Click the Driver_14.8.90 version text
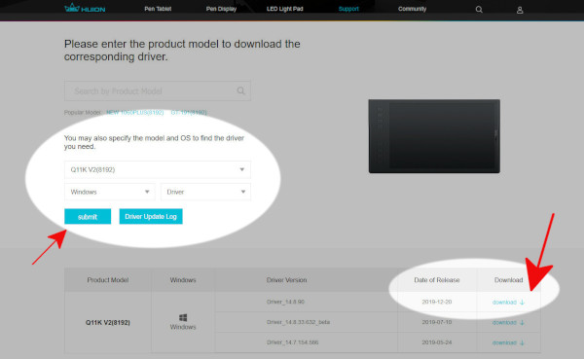This screenshot has width=584, height=359. (285, 302)
